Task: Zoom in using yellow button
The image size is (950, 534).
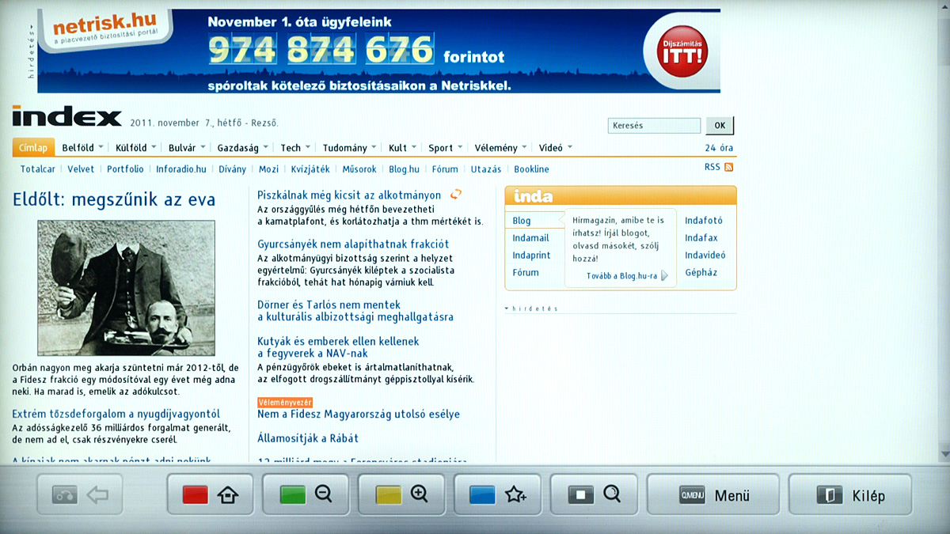Action: tap(401, 495)
